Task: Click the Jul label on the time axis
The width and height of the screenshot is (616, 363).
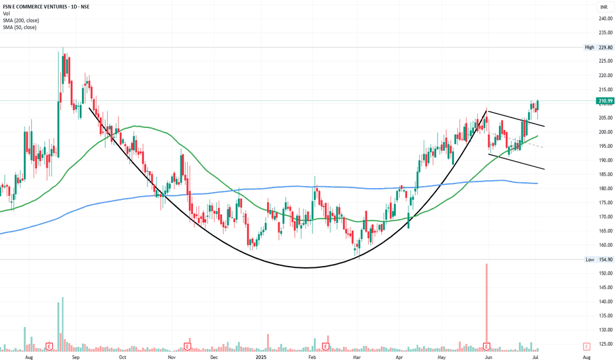Action: click(x=535, y=358)
